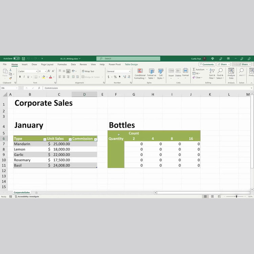254x254 pixels.
Task: Toggle the AutoSave switch
Action: pos(17,59)
